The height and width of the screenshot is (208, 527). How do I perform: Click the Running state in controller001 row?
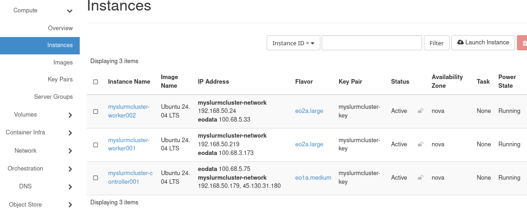[x=509, y=177]
